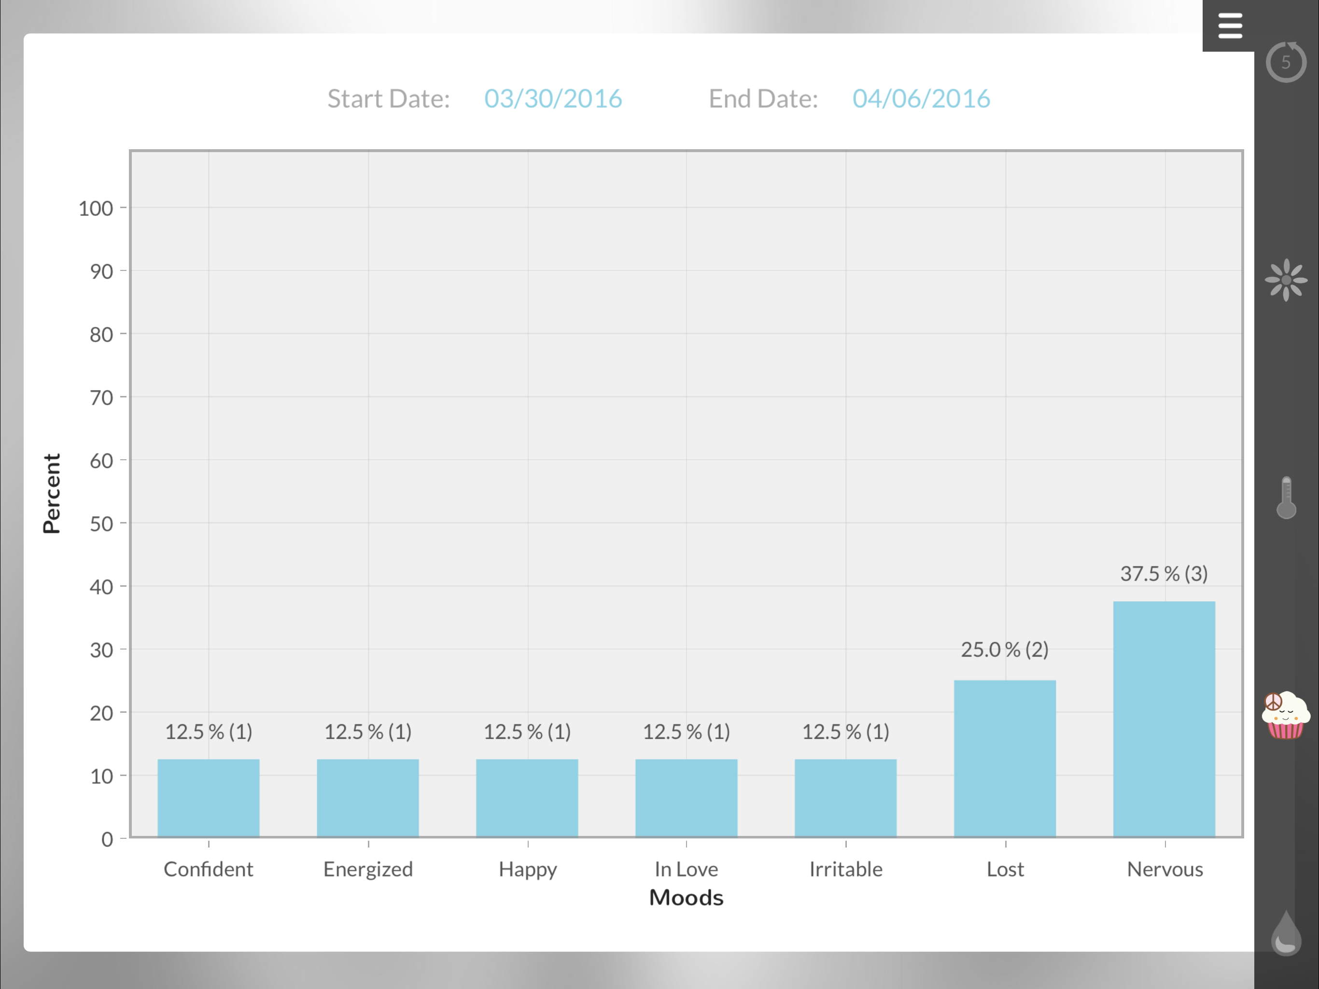Tap the Nervous mood bar

point(1164,719)
